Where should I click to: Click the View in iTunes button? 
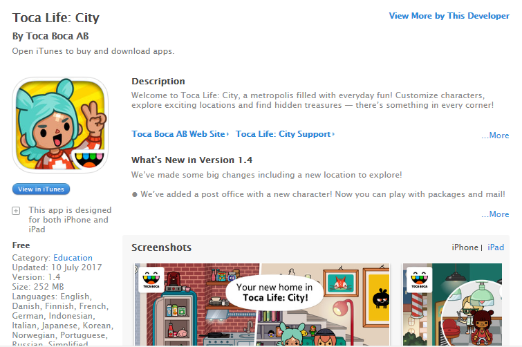(41, 189)
